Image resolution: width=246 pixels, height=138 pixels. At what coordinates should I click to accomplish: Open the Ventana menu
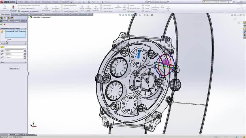pyautogui.click(x=55, y=2)
